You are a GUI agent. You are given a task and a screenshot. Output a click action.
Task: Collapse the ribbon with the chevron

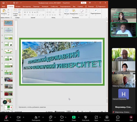pyautogui.click(x=107, y=18)
